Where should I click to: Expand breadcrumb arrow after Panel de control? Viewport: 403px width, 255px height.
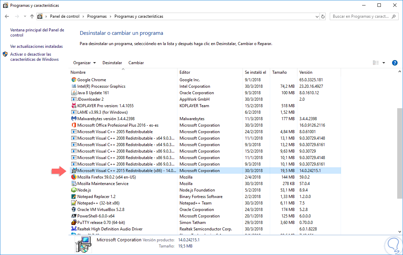click(x=83, y=16)
